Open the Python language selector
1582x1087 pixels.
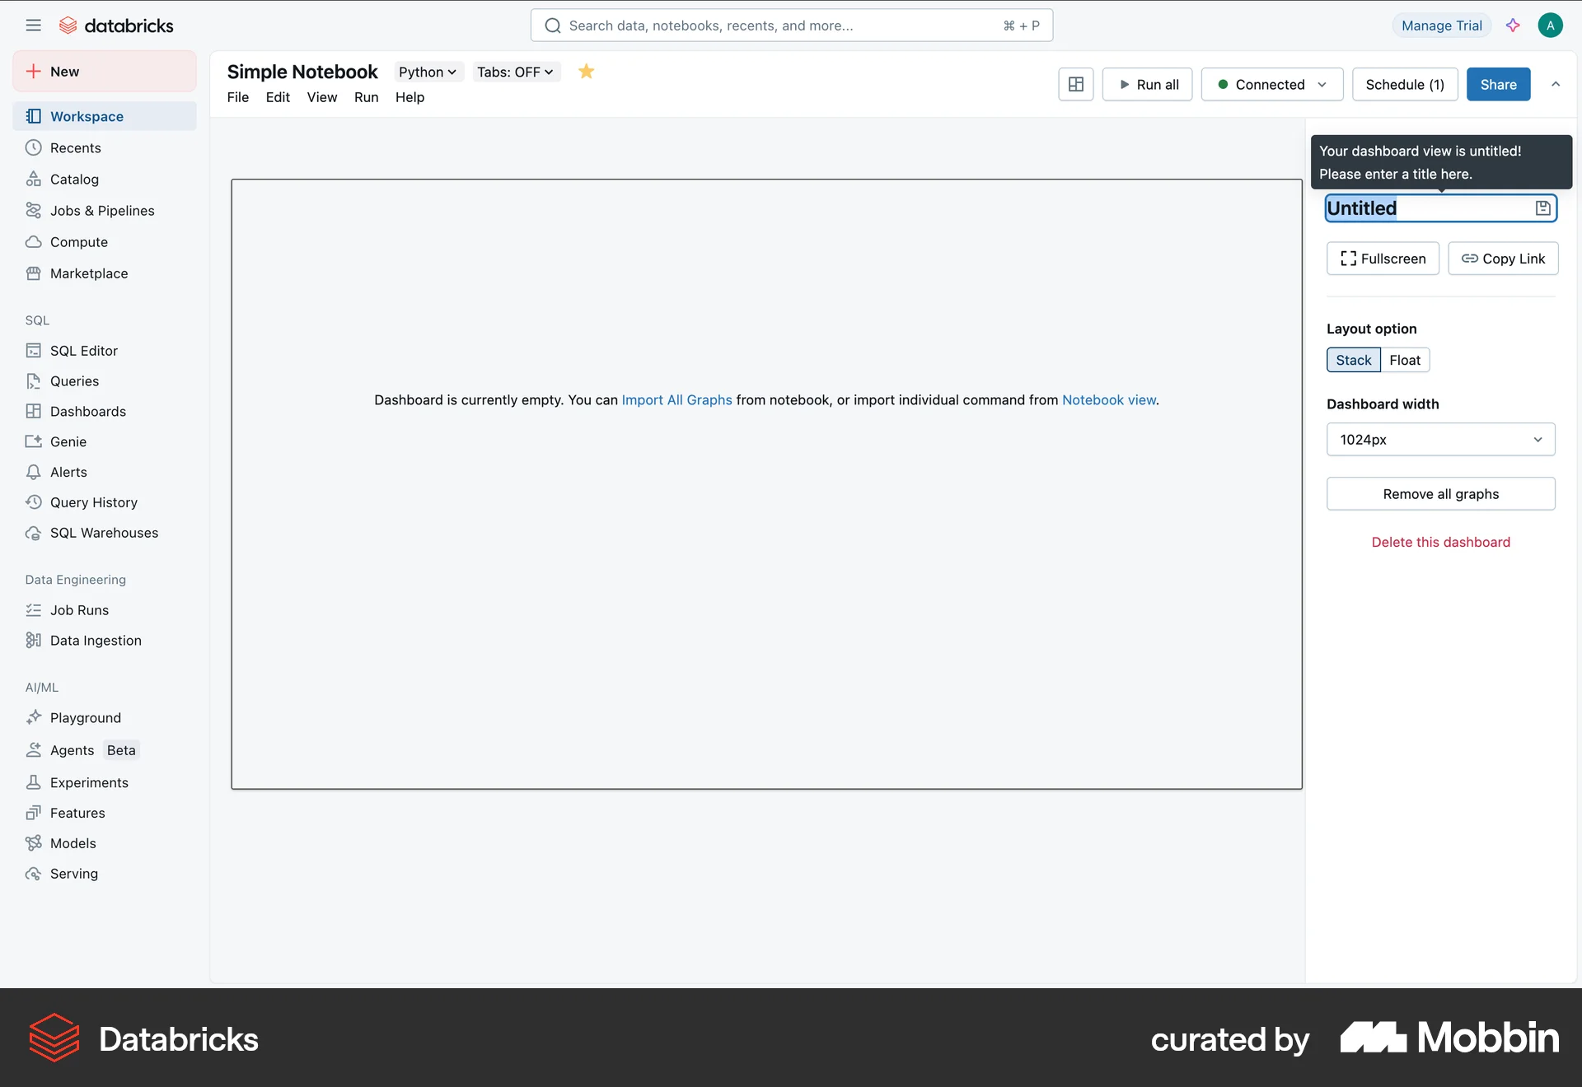tap(427, 72)
